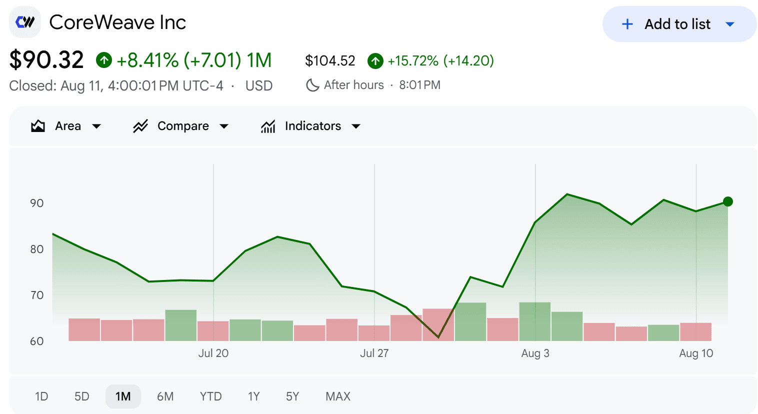The image size is (758, 414).
Task: Click the 60 y-axis value
Action: click(37, 341)
